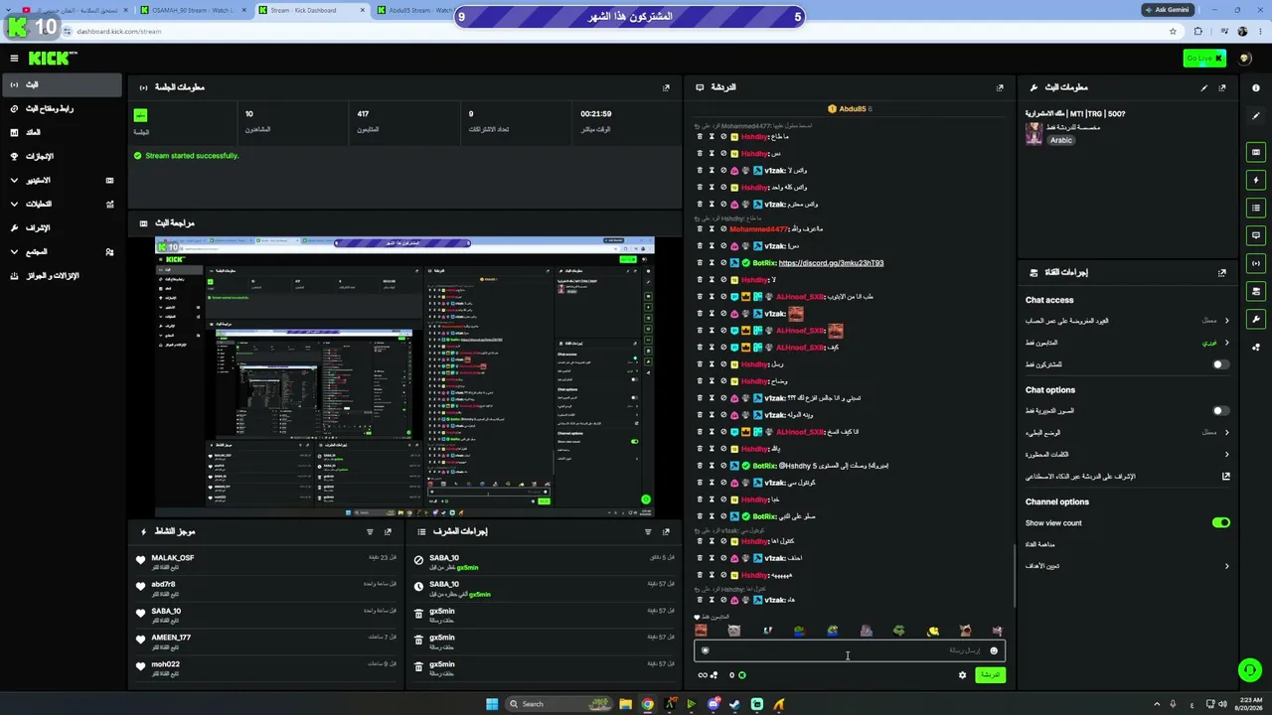Open the account age restriction setting chevron

pyautogui.click(x=1226, y=321)
